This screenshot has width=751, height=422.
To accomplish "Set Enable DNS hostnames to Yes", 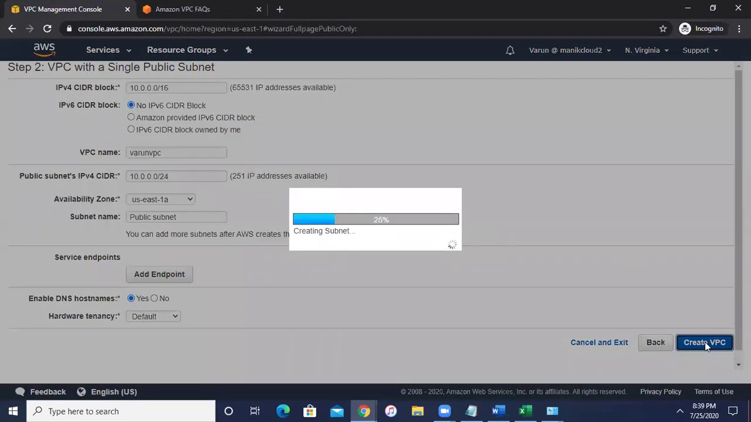I will coord(131,298).
